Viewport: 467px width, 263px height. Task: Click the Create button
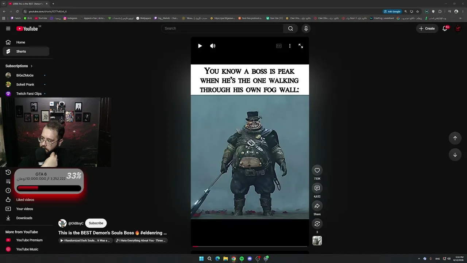[x=427, y=28]
